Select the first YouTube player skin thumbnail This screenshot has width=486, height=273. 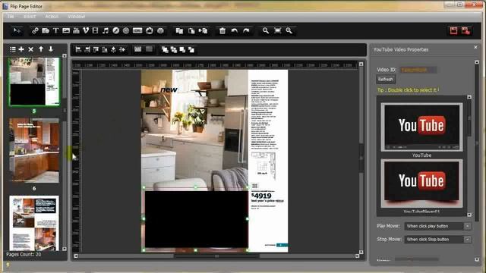[x=421, y=127]
